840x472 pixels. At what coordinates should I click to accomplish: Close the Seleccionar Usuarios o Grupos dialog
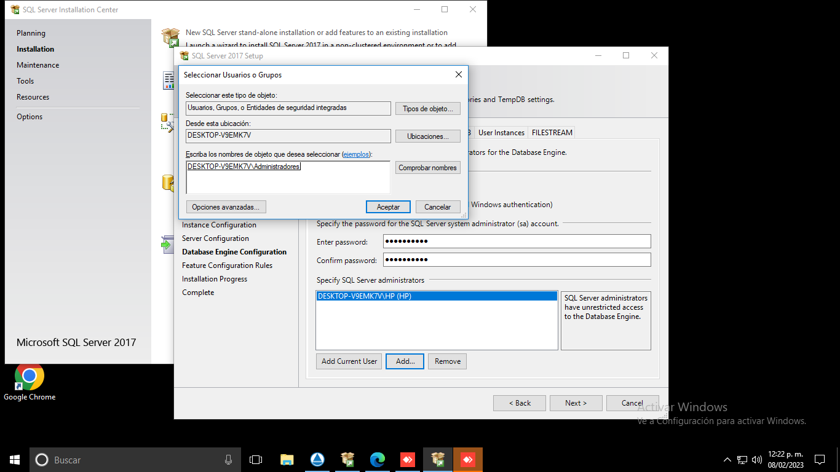(x=459, y=74)
